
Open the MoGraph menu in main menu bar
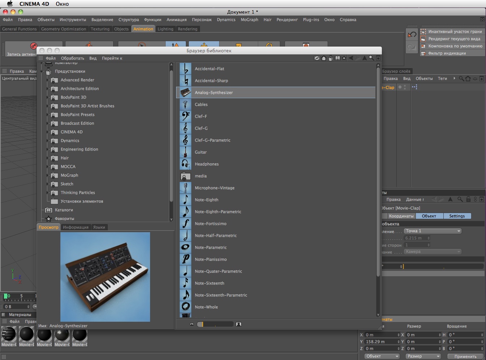(250, 19)
